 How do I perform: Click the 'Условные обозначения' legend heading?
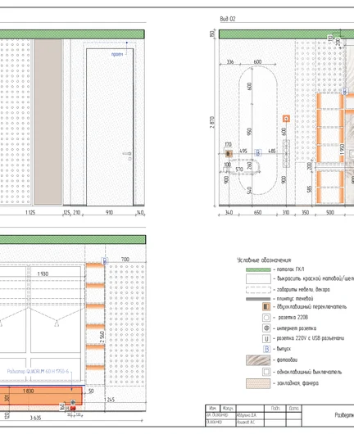264,260
